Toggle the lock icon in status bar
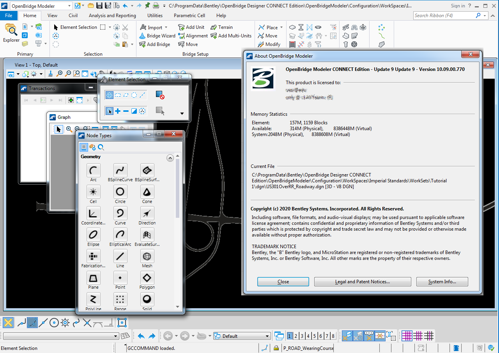 pos(276,348)
